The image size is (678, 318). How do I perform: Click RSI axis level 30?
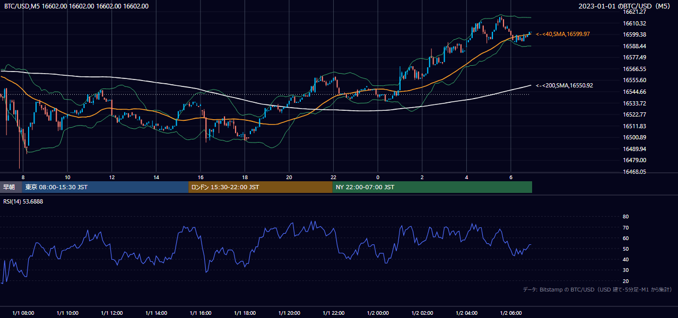click(625, 270)
